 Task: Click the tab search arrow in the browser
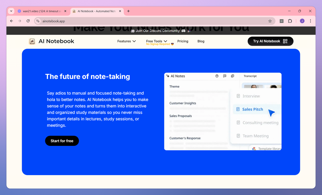coord(11,11)
